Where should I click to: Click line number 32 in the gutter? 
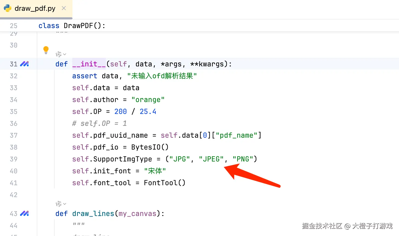[14, 76]
